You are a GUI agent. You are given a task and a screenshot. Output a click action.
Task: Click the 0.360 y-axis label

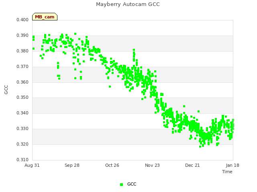point(22,82)
